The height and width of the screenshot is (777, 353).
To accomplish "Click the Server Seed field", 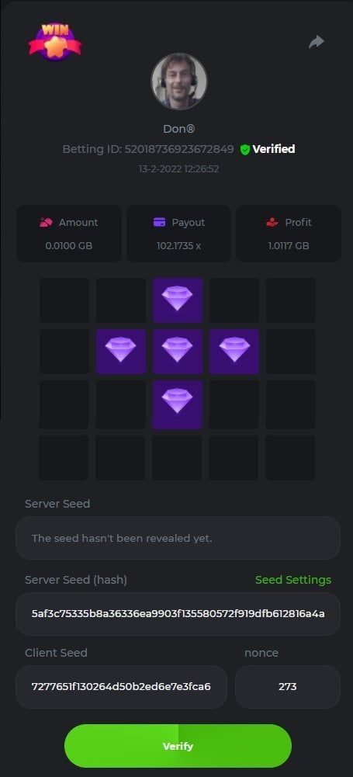I will (178, 538).
